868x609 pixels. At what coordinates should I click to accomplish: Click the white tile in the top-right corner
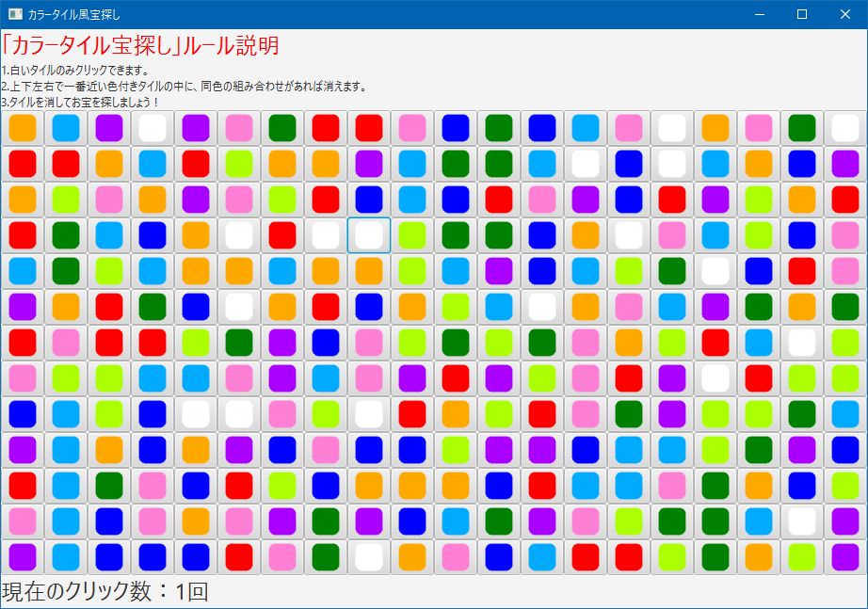point(845,127)
